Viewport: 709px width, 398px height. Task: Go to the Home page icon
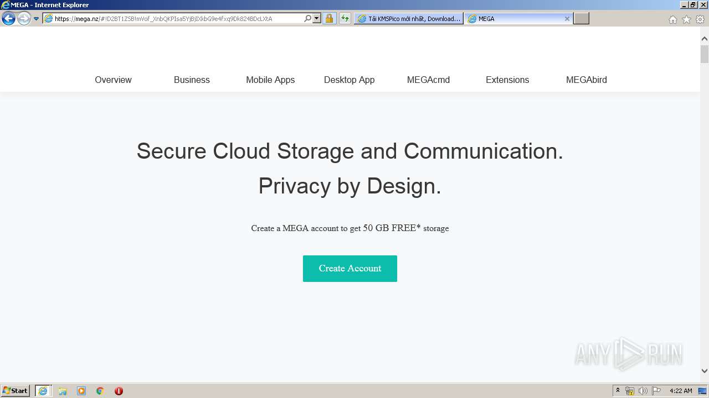point(672,19)
